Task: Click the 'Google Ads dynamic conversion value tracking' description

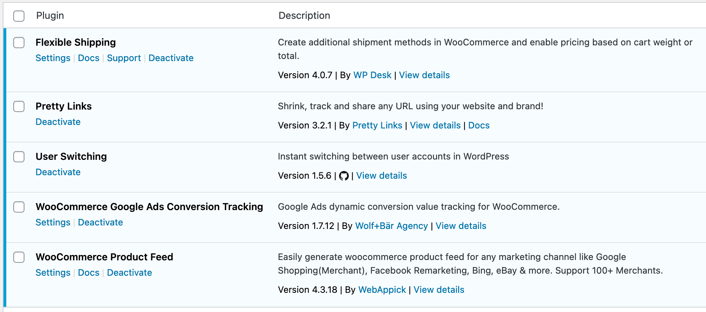Action: coord(419,207)
